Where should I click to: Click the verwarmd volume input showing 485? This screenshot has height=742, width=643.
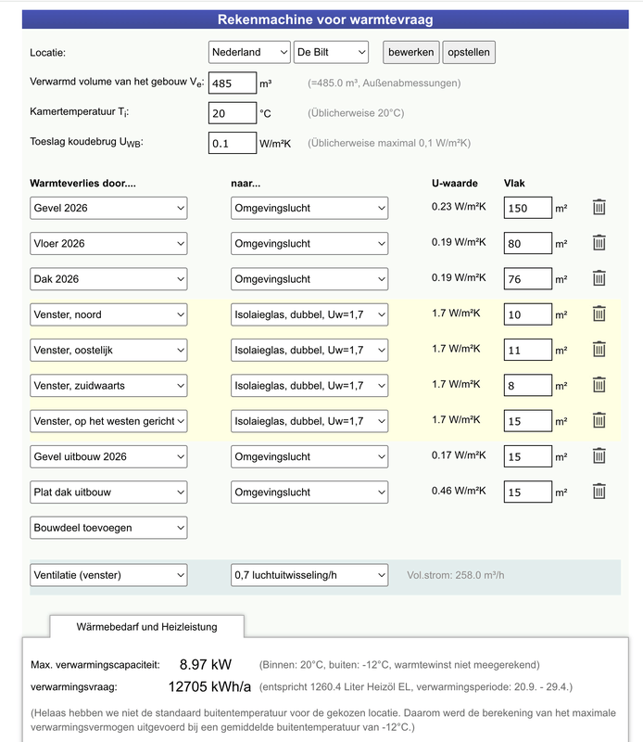(x=231, y=83)
